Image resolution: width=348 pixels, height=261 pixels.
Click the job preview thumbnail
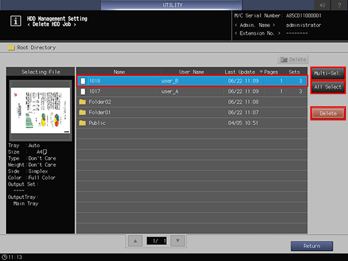click(x=40, y=110)
